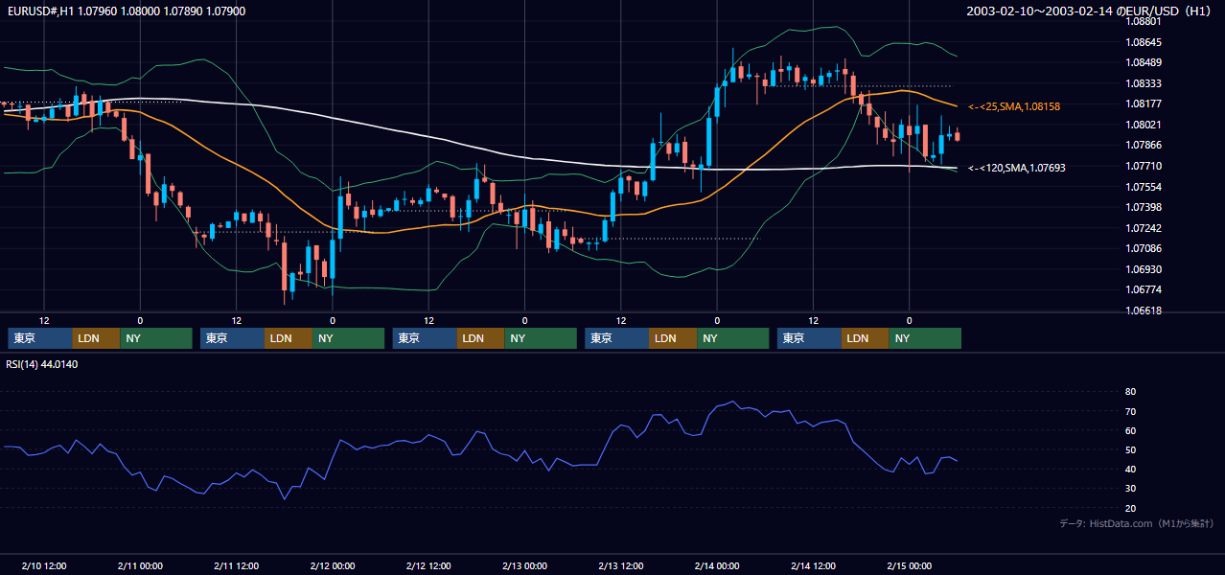Click the 2/12 12:00 time label
Image resolution: width=1225 pixels, height=575 pixels.
pos(428,565)
